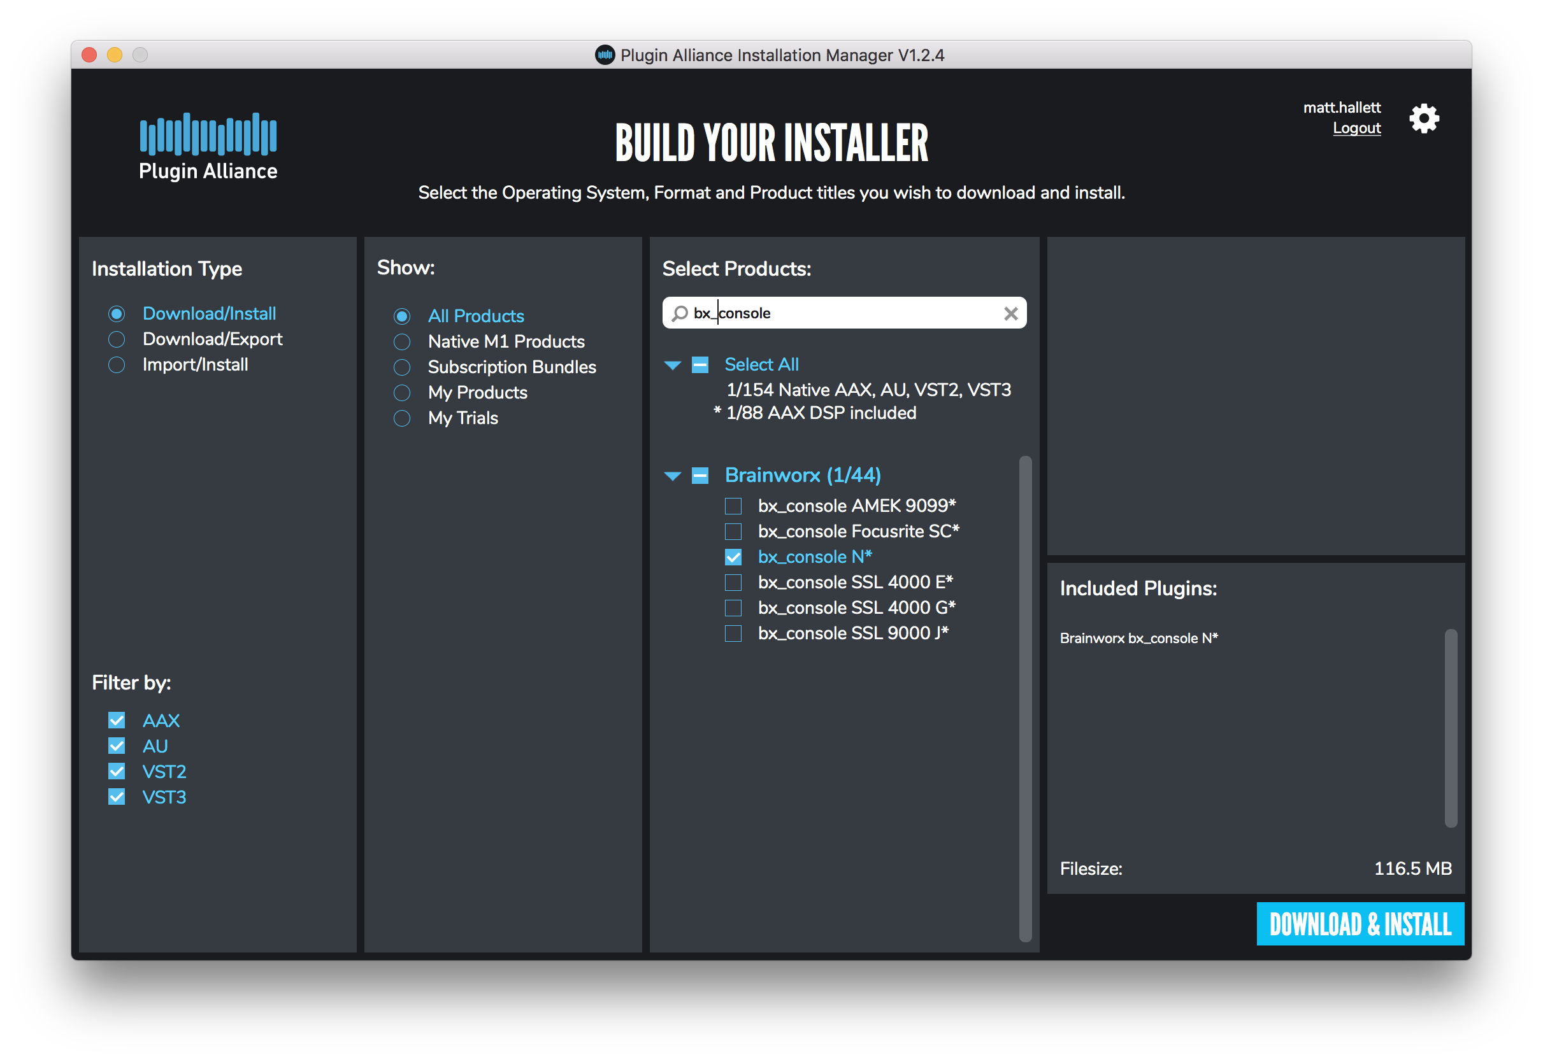This screenshot has height=1062, width=1543.
Task: Click the yellow minimize window button
Action: (x=115, y=55)
